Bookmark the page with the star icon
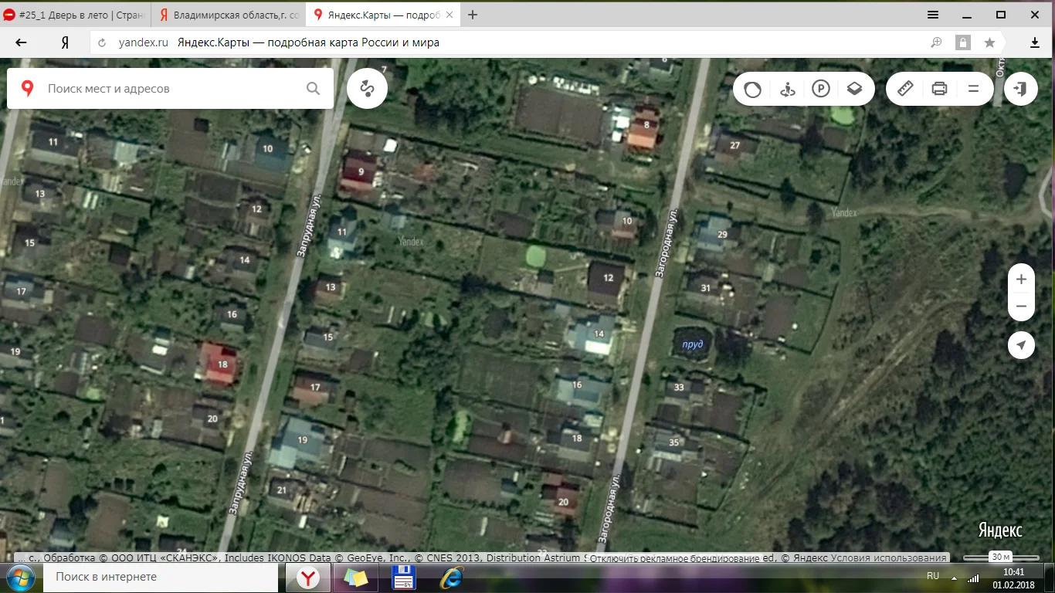Image resolution: width=1055 pixels, height=593 pixels. pyautogui.click(x=989, y=43)
